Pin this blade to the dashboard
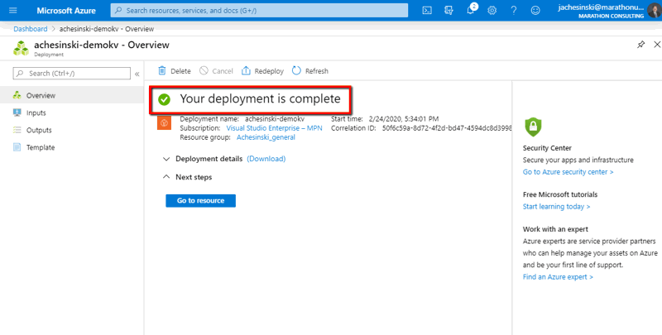Image resolution: width=662 pixels, height=335 pixels. coord(641,45)
